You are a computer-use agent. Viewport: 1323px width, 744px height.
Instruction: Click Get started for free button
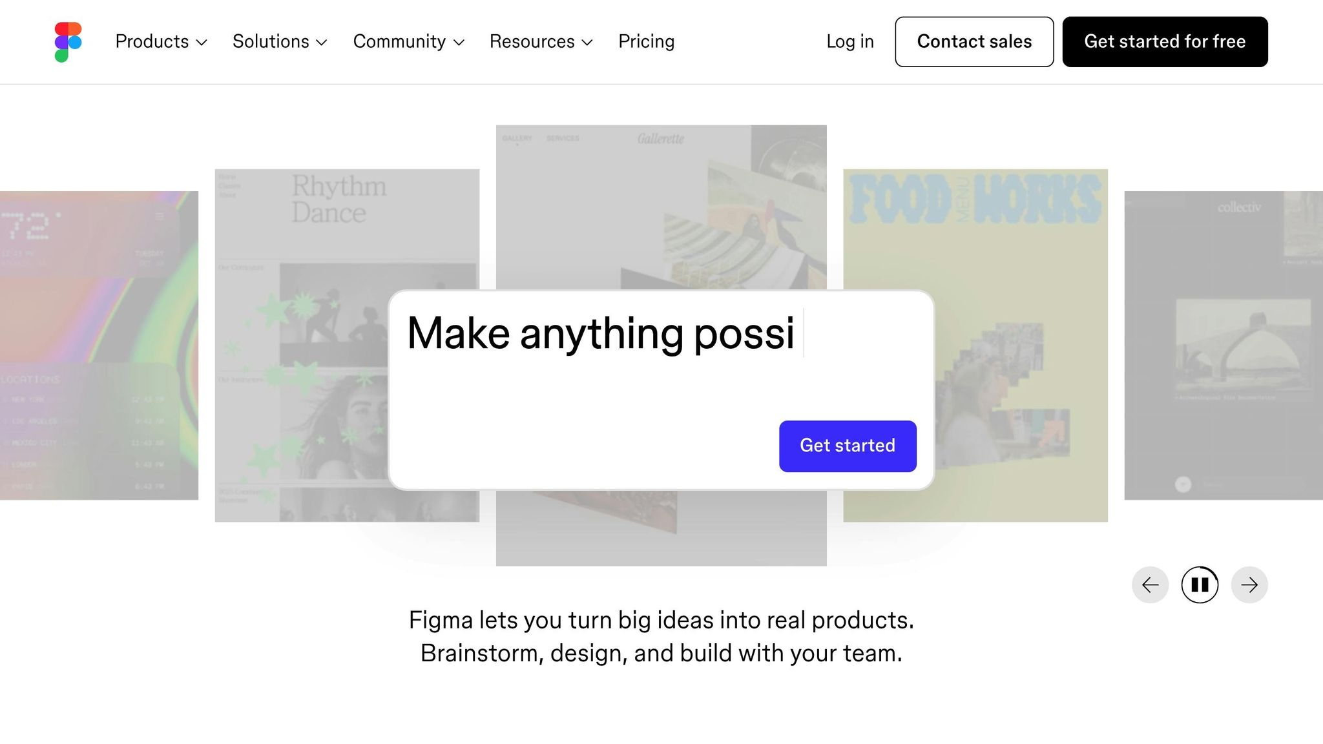pos(1165,42)
